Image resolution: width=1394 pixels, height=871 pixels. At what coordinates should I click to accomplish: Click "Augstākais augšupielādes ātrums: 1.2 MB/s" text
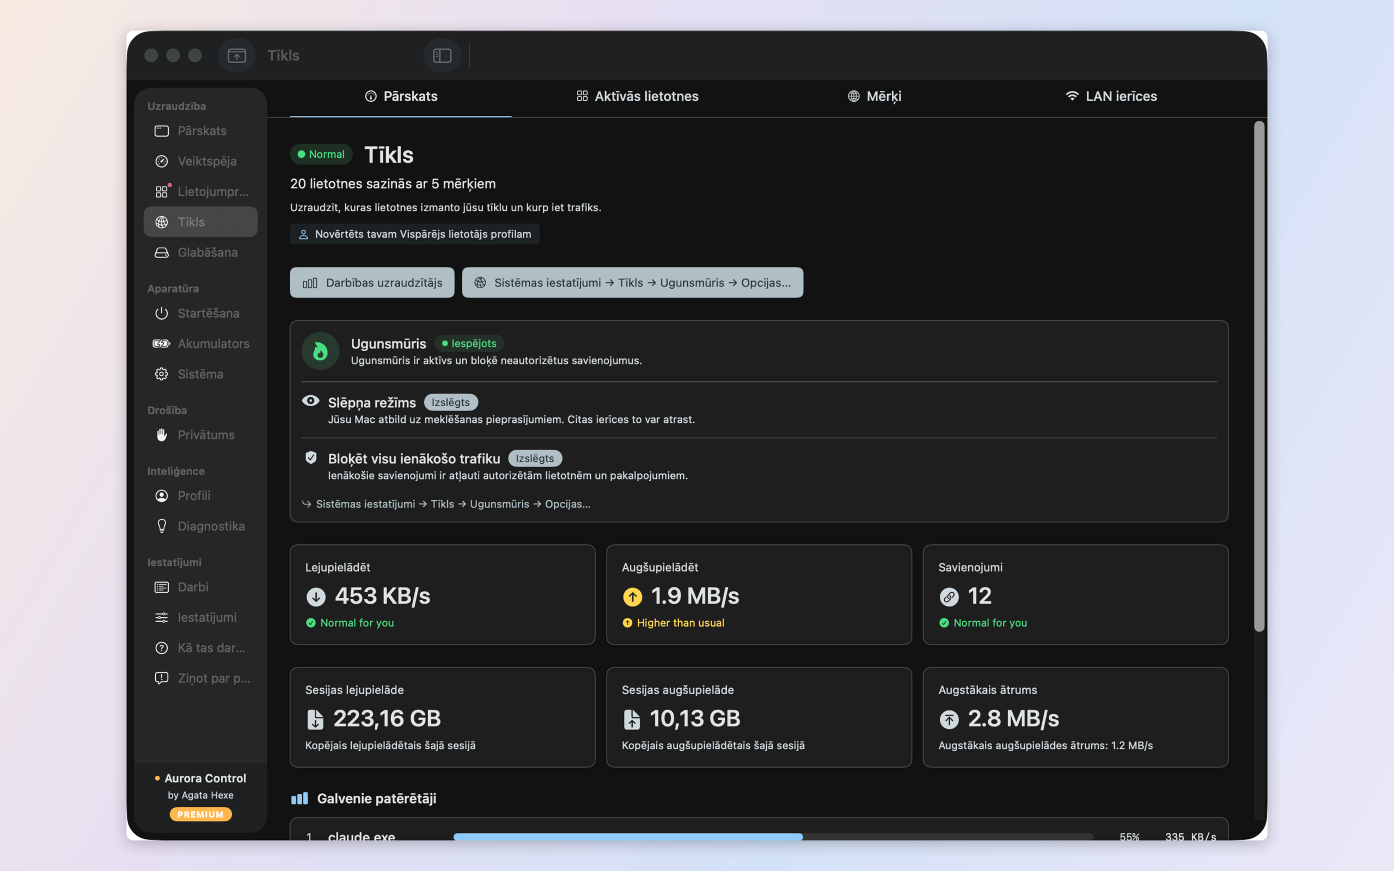point(1045,745)
